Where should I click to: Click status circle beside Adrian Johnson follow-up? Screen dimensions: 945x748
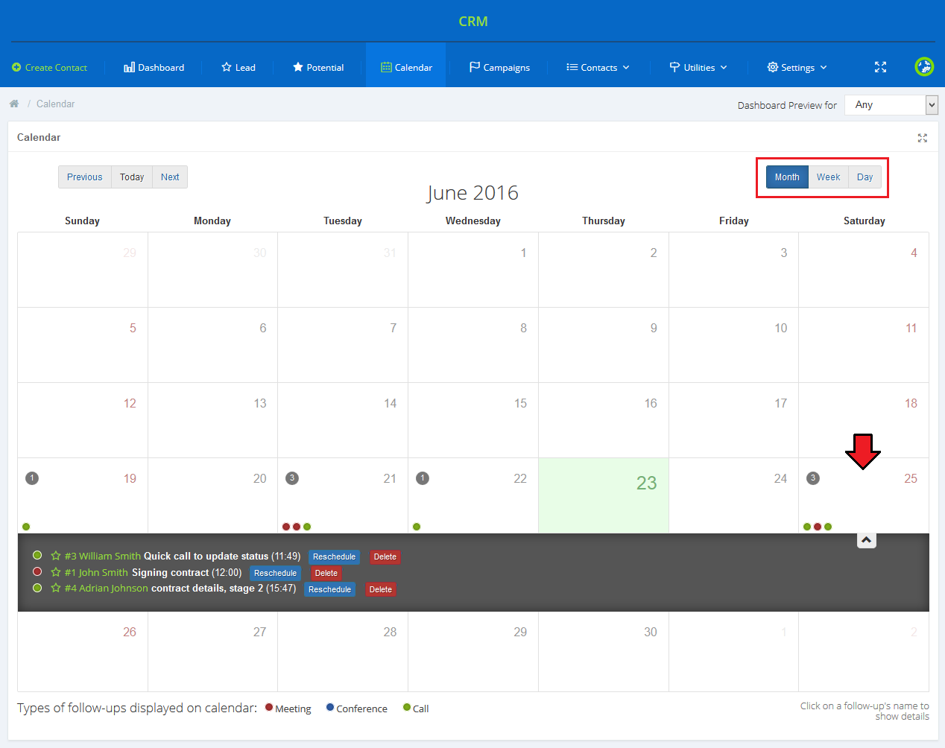point(37,588)
